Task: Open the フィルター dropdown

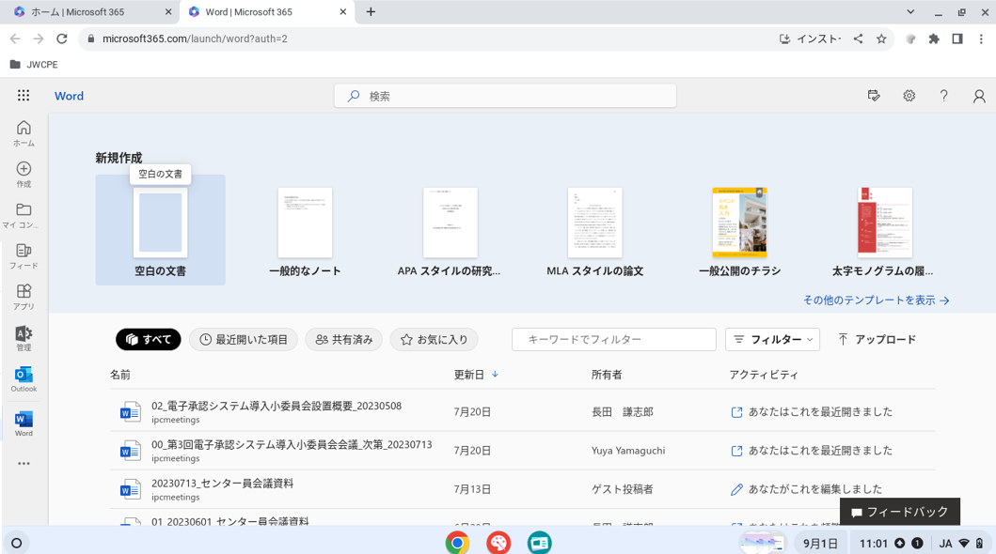Action: pyautogui.click(x=772, y=340)
